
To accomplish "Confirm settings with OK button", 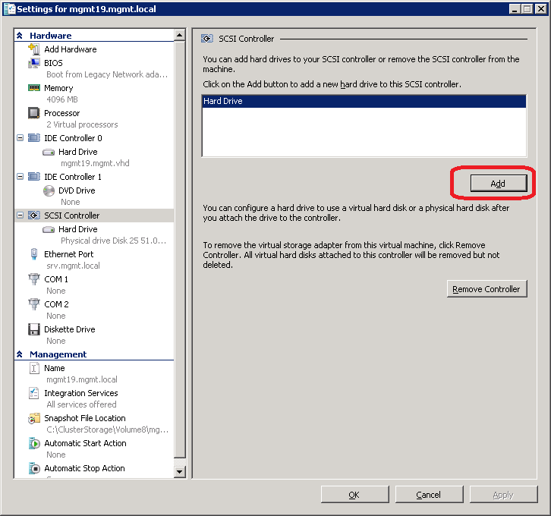I will [x=354, y=495].
